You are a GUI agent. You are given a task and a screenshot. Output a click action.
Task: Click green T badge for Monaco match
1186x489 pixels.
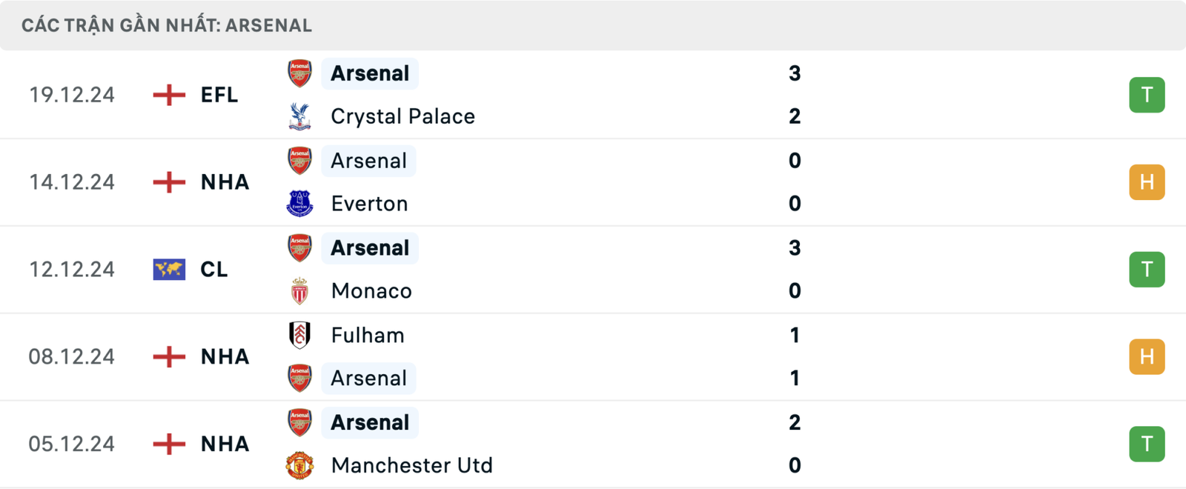[1147, 270]
